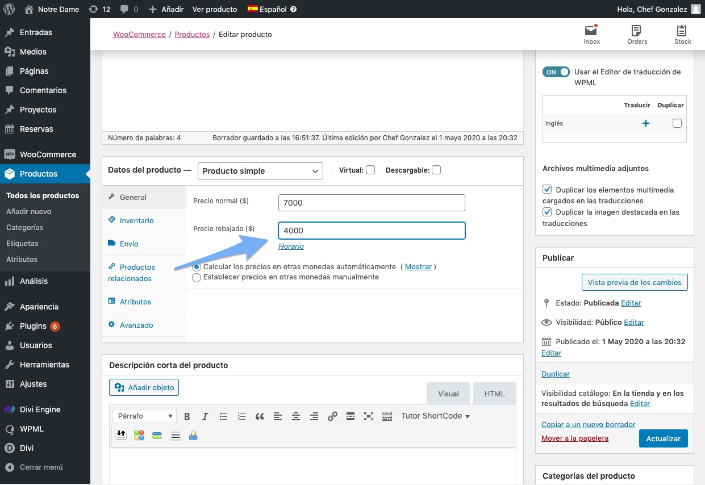Toggle the WPML translation editor switch

click(556, 72)
